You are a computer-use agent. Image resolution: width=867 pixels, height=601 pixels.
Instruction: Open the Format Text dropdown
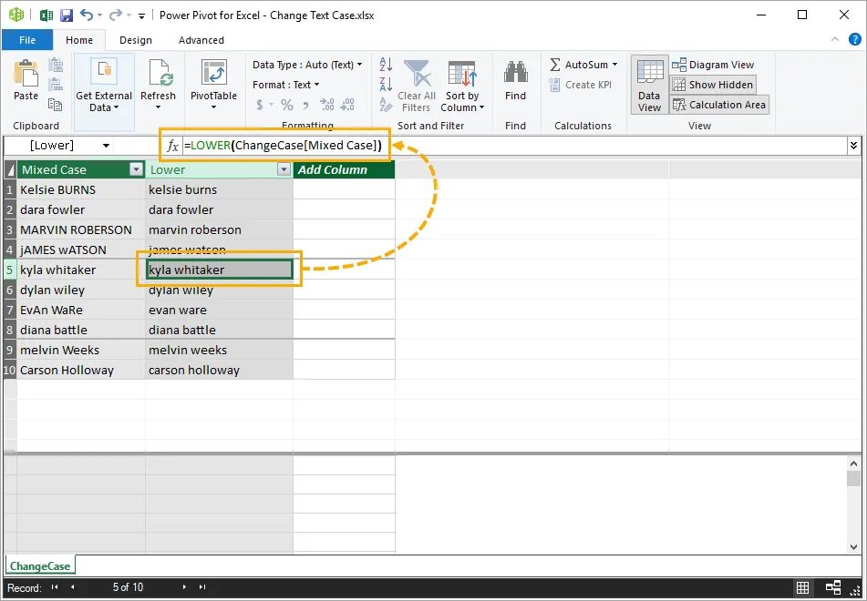pyautogui.click(x=286, y=85)
